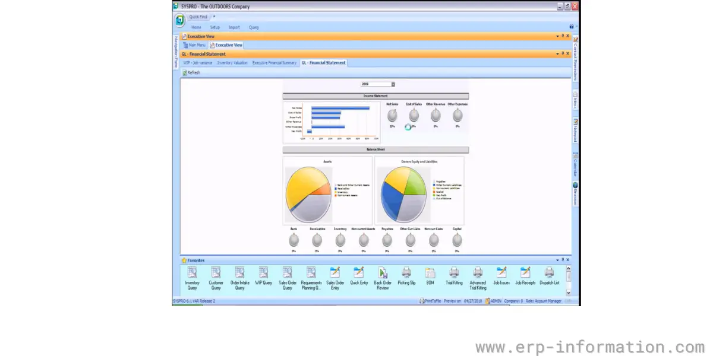
Task: Launch the Job Receipts favorite
Action: 525,275
